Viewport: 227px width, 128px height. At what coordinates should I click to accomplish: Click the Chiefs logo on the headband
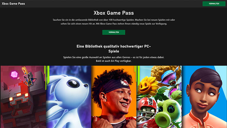(124, 83)
